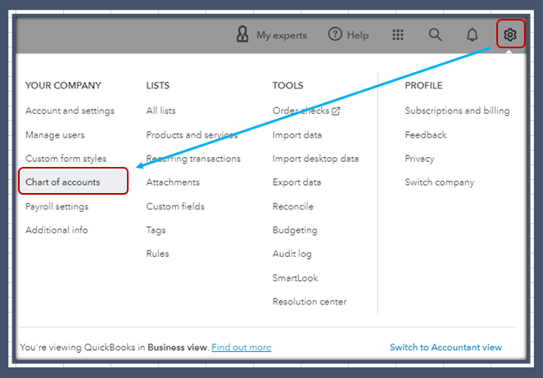Click Switch to Accountant view
Viewport: 543px width, 378px height.
coord(446,347)
